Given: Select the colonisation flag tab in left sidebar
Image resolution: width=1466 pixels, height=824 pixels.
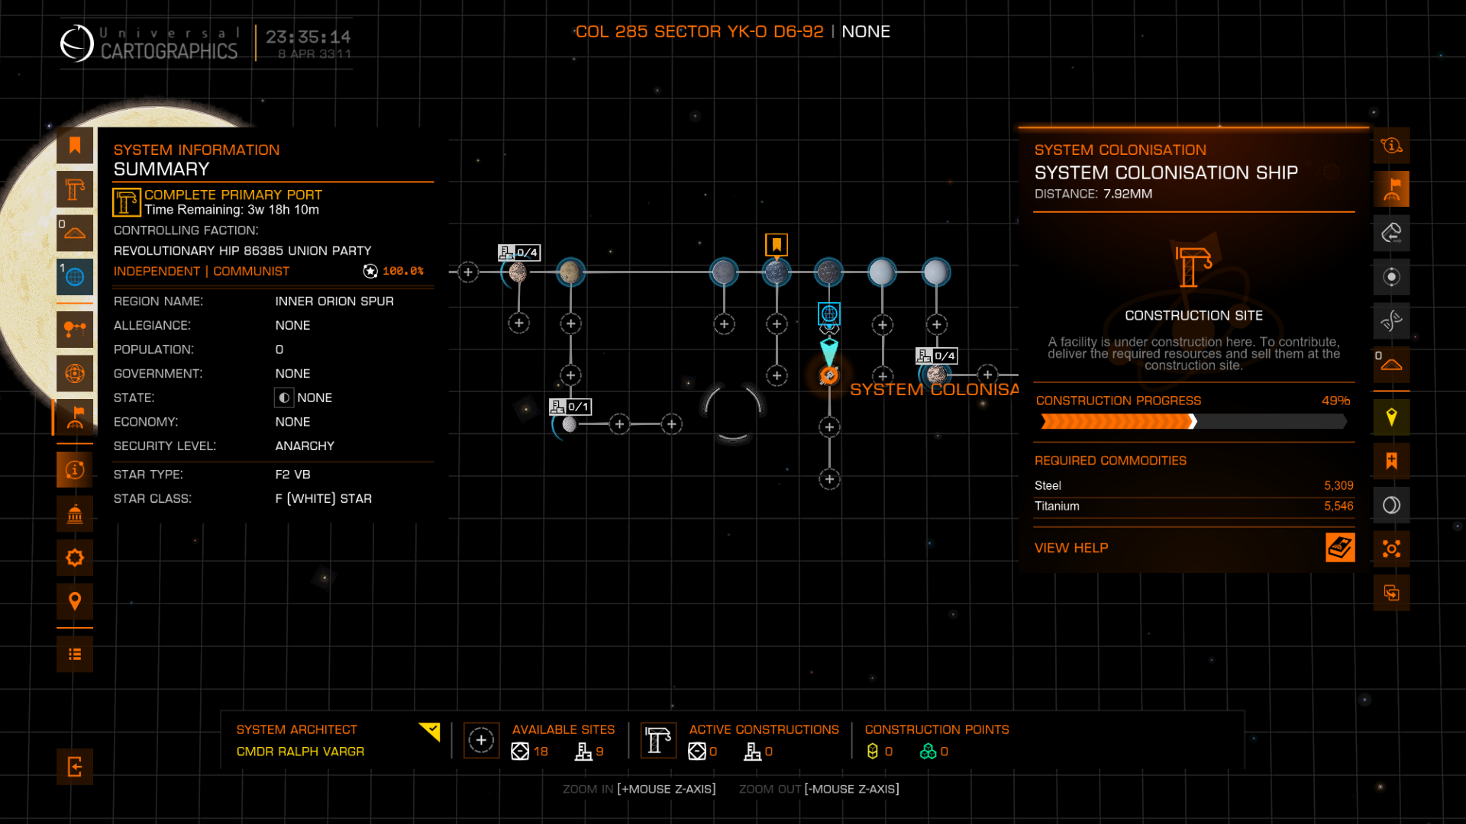Looking at the screenshot, I should tap(75, 417).
